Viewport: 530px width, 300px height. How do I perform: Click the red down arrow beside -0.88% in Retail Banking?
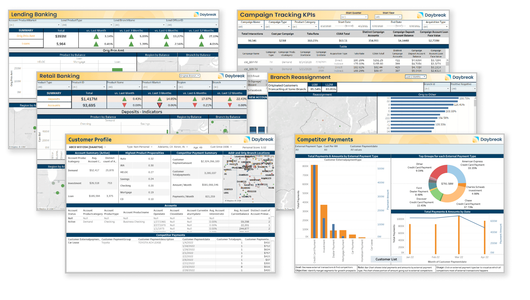click(230, 105)
